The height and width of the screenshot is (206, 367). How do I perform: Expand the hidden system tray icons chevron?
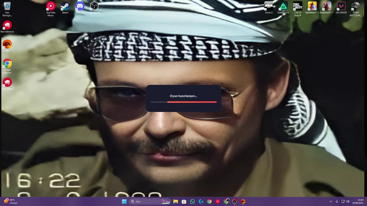pyautogui.click(x=331, y=201)
